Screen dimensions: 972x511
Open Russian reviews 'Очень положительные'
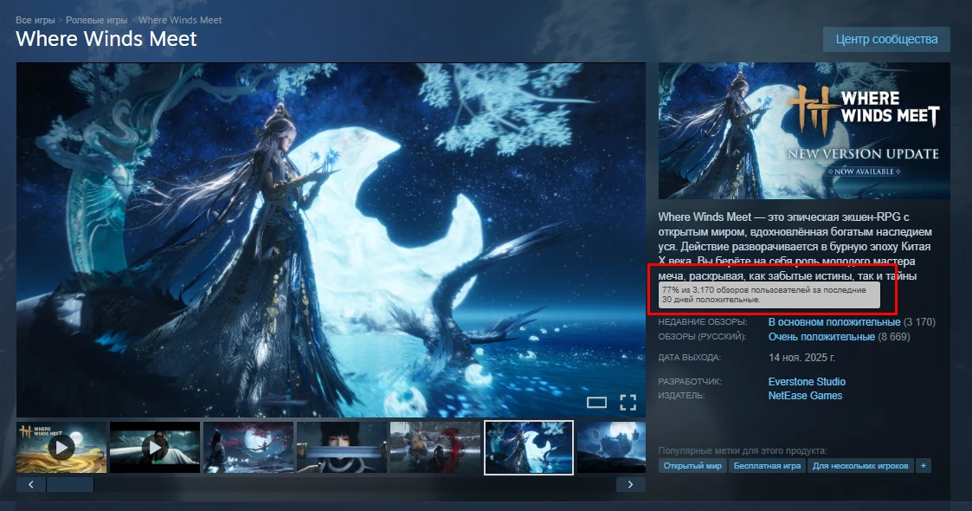821,336
